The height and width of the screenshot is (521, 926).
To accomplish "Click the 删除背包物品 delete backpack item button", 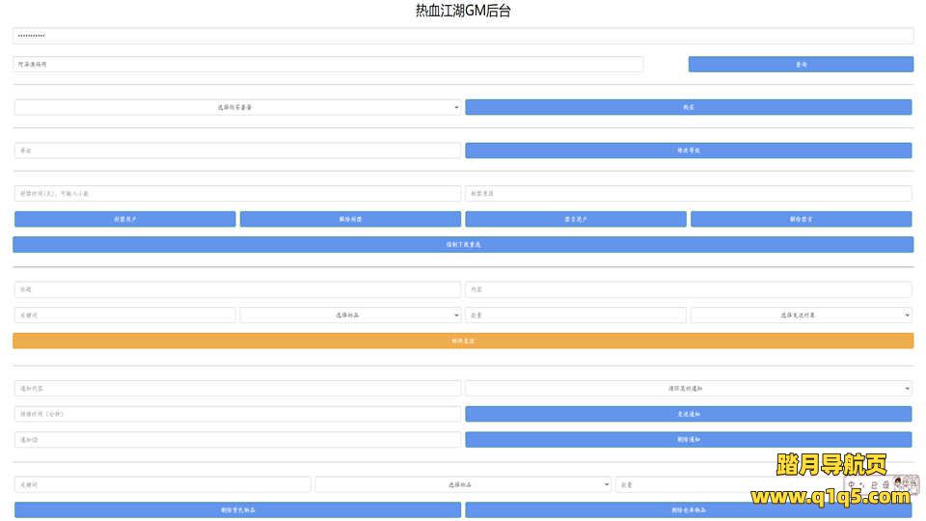I will pos(237,509).
